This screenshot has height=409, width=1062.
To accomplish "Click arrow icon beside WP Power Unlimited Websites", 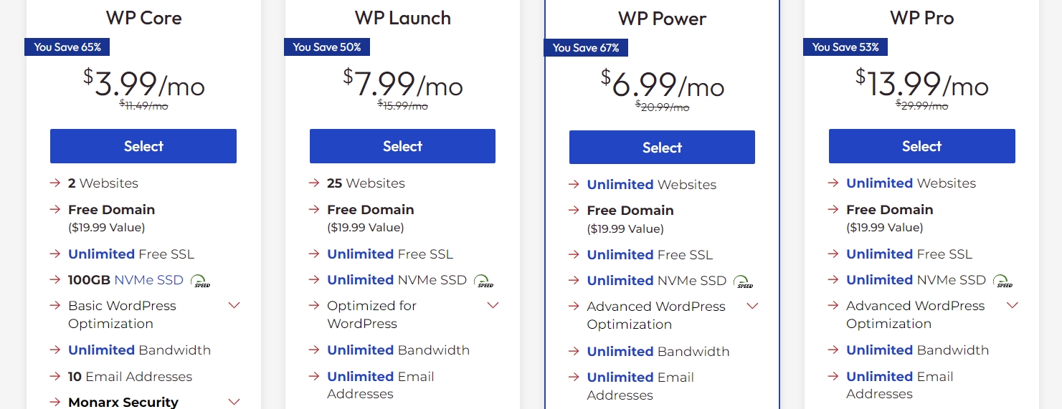I will tap(574, 185).
